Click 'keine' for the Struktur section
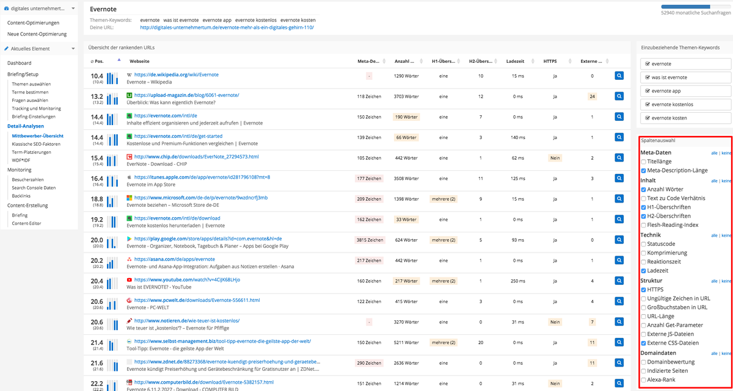Viewport: 733px width, 391px height. pos(726,281)
